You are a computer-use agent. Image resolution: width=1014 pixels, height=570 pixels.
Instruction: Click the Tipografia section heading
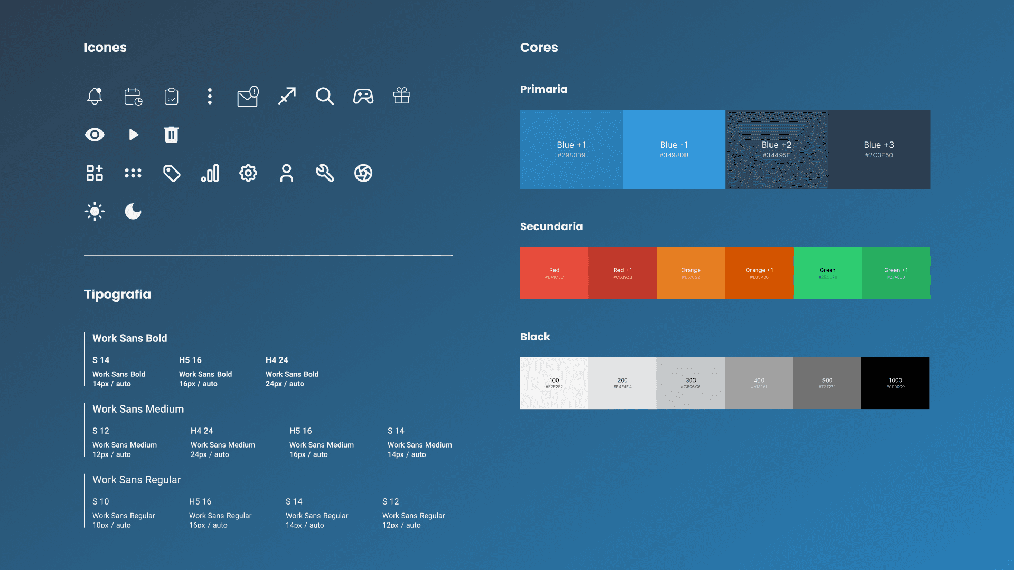pos(117,294)
